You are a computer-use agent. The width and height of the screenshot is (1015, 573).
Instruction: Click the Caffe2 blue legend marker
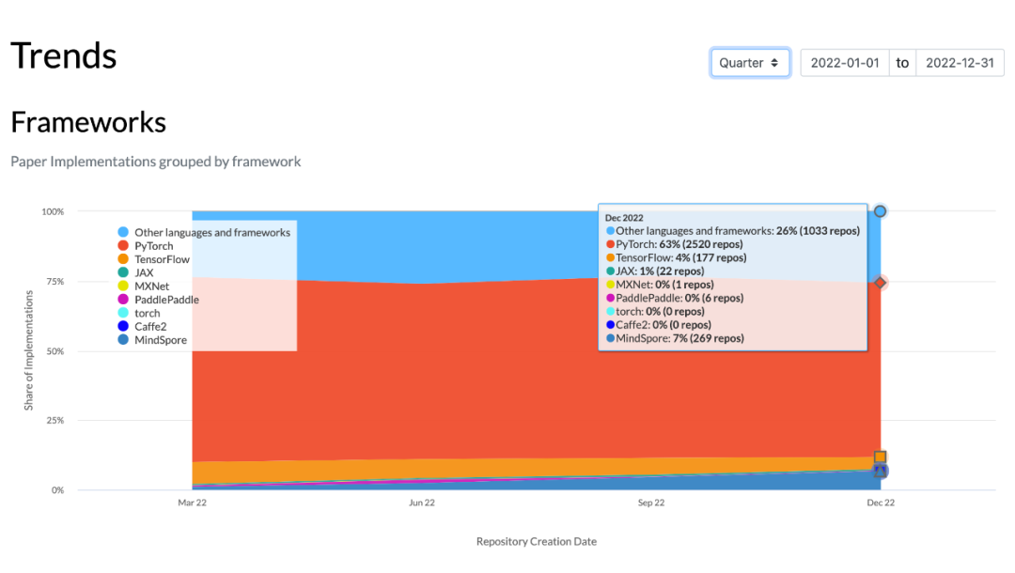click(123, 327)
